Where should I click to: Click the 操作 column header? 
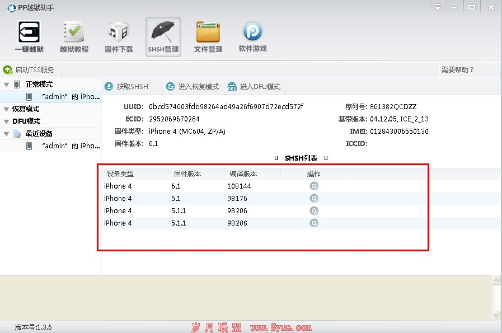coord(314,174)
